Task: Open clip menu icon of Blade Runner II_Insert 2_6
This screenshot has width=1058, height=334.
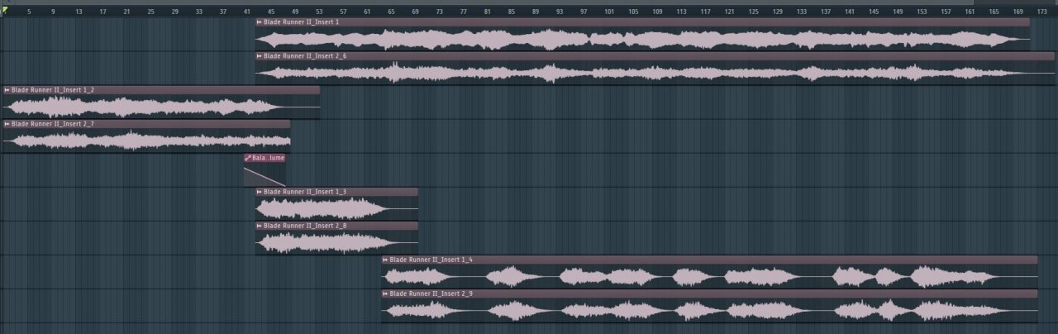Action: pyautogui.click(x=260, y=55)
